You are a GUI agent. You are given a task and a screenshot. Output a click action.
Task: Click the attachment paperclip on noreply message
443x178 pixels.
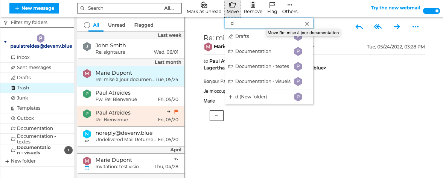pos(87,140)
